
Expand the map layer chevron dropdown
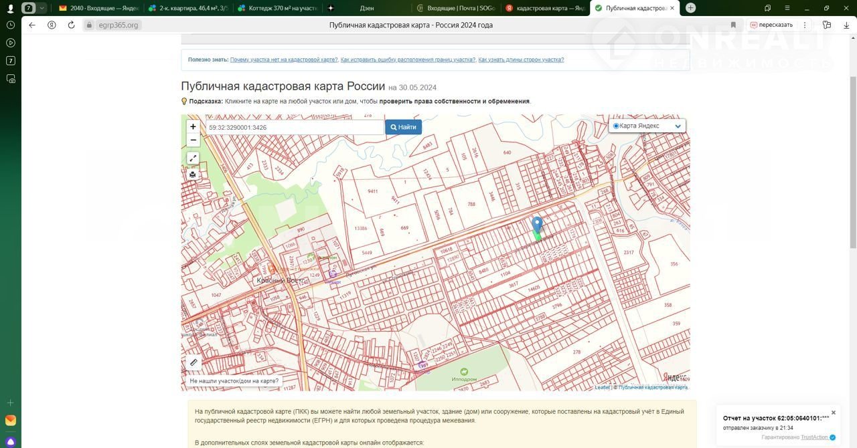(x=678, y=126)
